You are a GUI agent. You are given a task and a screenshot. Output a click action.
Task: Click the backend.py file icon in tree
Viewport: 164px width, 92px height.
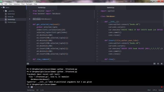6,14
